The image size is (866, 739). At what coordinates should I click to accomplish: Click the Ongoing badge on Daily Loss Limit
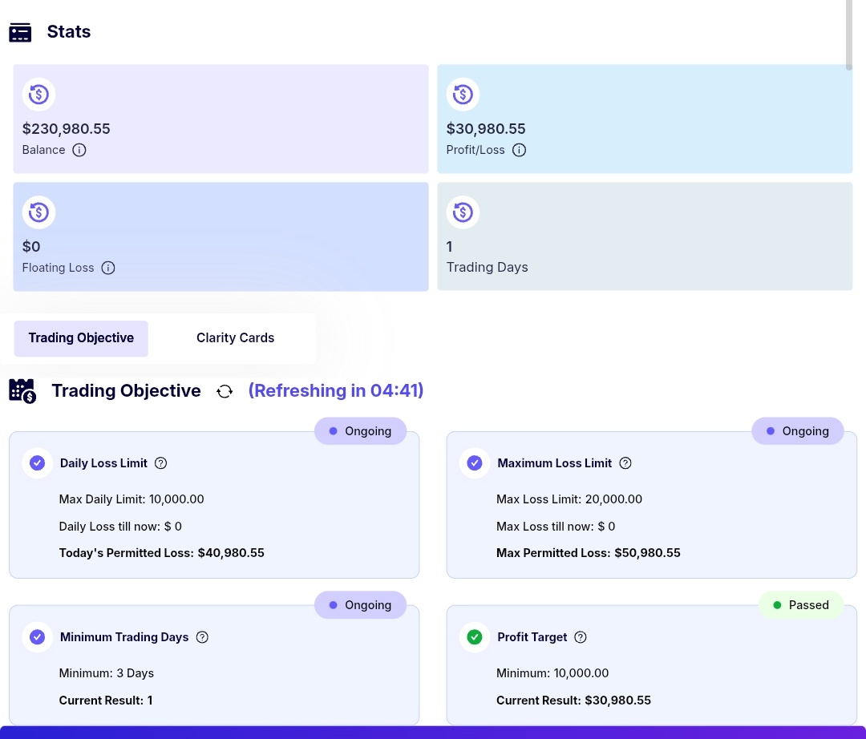(x=361, y=431)
